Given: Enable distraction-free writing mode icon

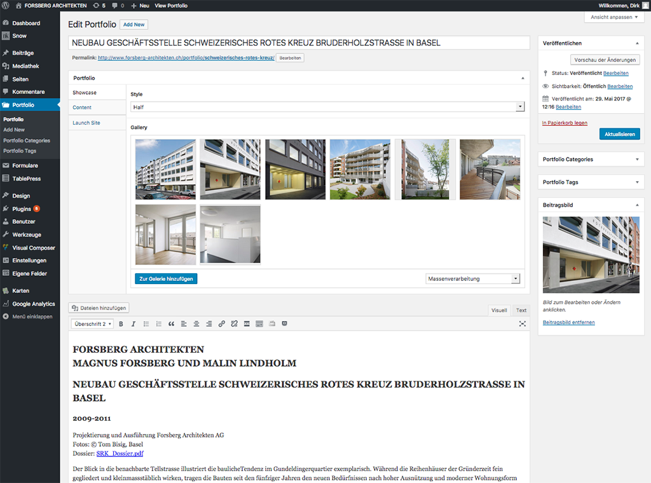Looking at the screenshot, I should (523, 324).
